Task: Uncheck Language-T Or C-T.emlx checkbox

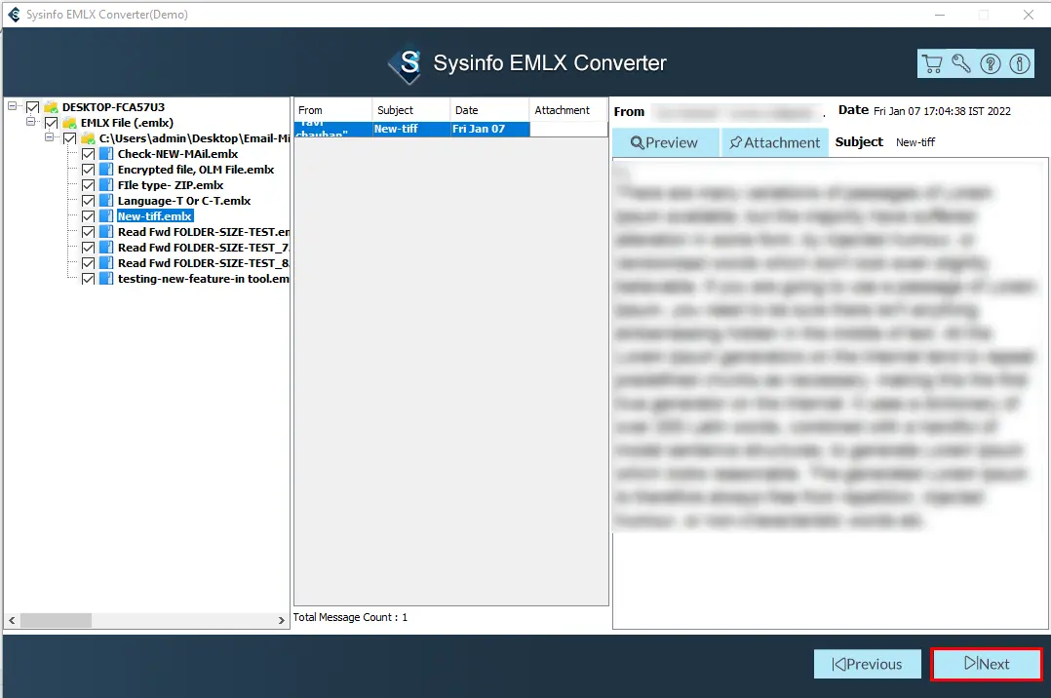Action: [x=88, y=201]
